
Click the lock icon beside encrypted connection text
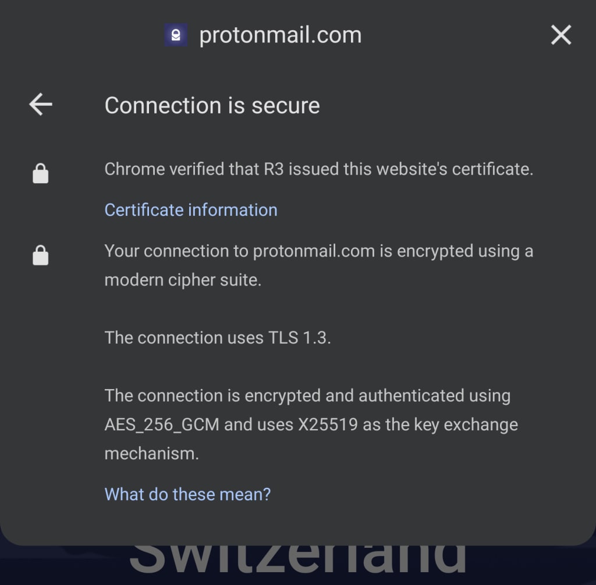click(x=40, y=255)
